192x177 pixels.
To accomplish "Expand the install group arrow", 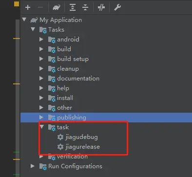I will tap(41, 98).
